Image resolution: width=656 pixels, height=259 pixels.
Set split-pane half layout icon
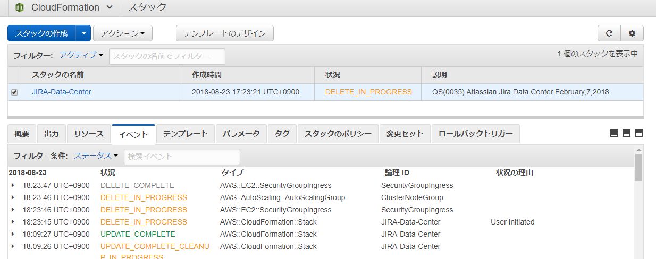coord(626,133)
